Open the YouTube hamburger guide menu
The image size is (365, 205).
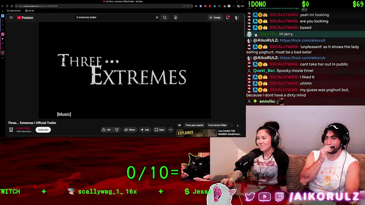click(x=11, y=18)
